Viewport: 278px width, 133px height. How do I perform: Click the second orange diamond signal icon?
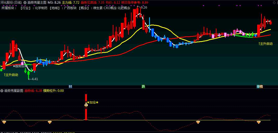(49, 122)
